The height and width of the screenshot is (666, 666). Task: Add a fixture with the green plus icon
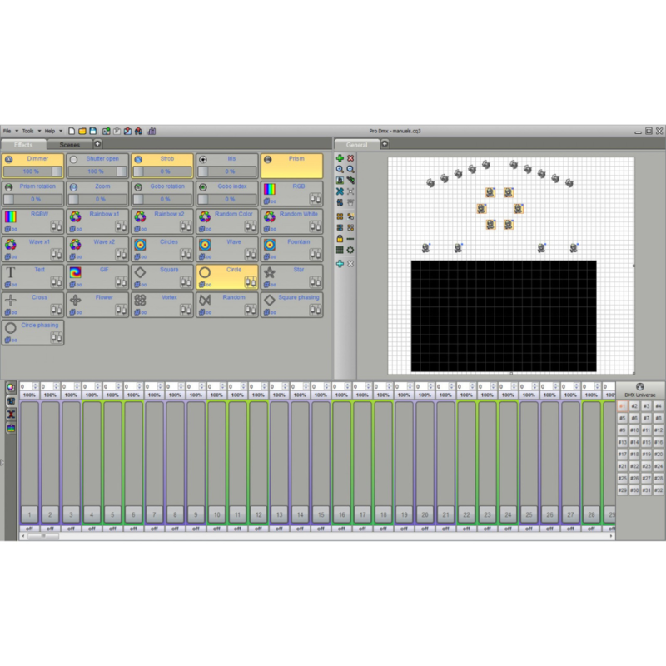[340, 158]
